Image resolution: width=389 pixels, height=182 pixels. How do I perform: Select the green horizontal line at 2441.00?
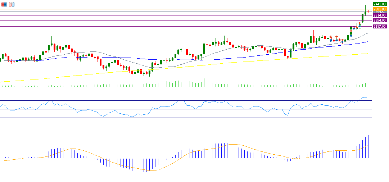[180, 4]
